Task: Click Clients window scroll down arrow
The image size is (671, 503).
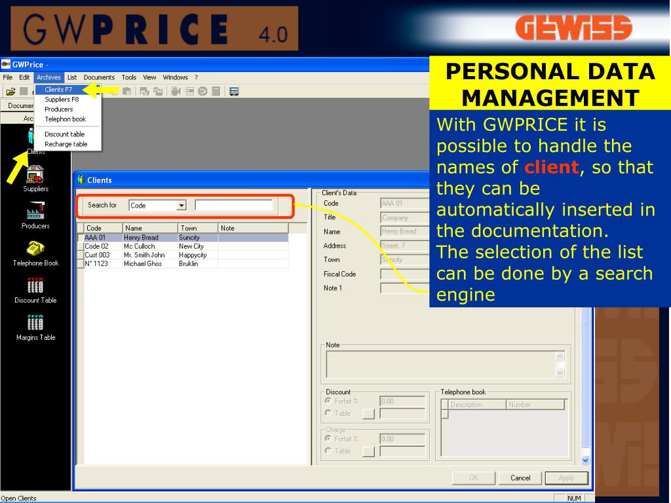Action: point(585,460)
